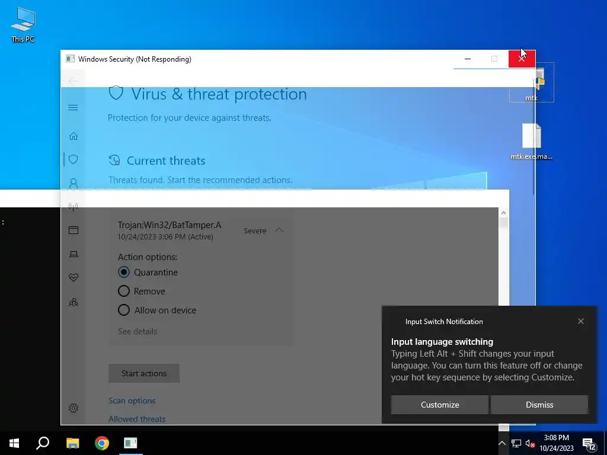Launch Google Chrome from the taskbar

(x=102, y=443)
